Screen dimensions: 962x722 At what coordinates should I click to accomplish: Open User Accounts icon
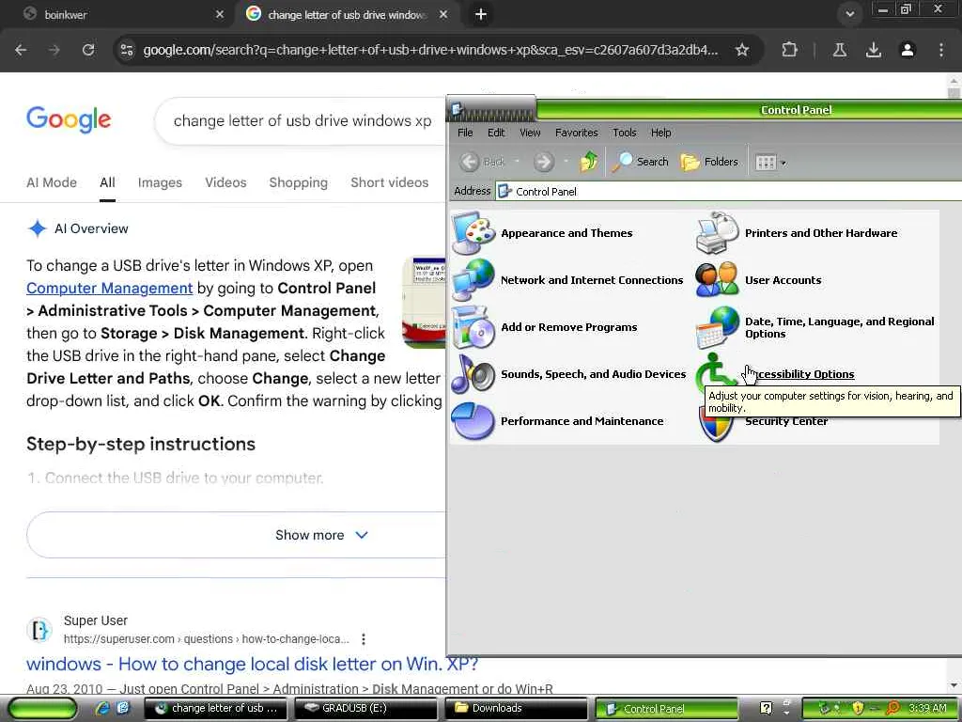717,280
